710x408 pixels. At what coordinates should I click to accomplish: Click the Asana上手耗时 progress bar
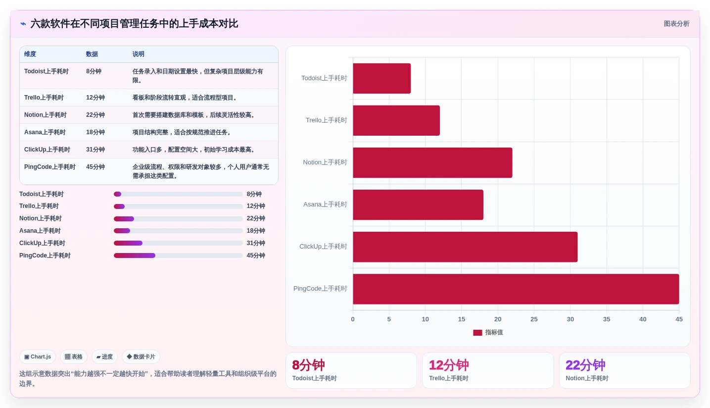tap(178, 231)
